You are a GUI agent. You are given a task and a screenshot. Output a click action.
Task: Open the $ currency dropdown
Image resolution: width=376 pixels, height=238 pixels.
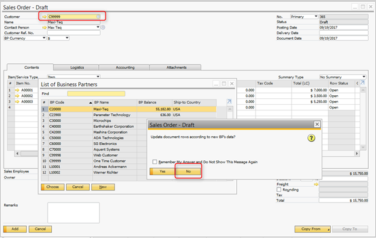[x=67, y=38]
